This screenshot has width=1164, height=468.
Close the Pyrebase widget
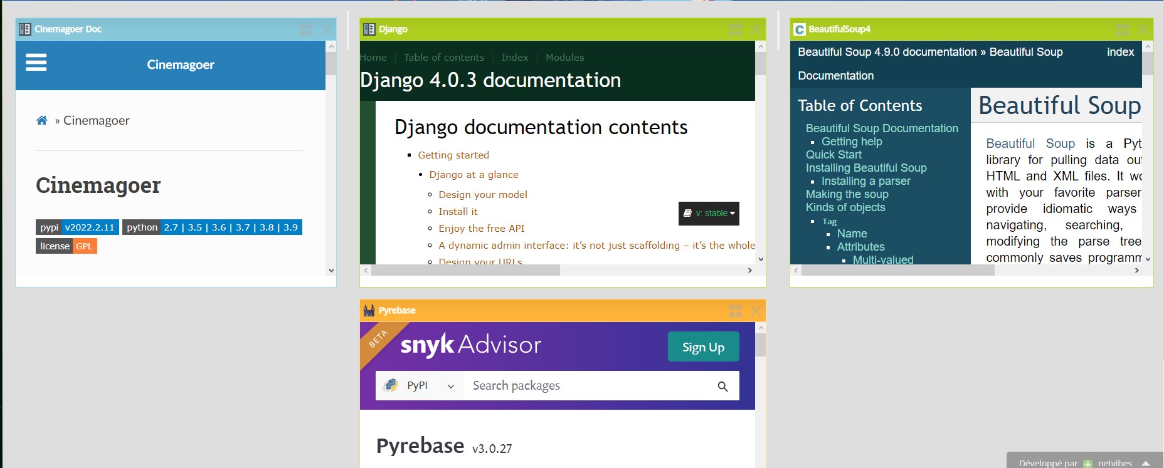[756, 311]
